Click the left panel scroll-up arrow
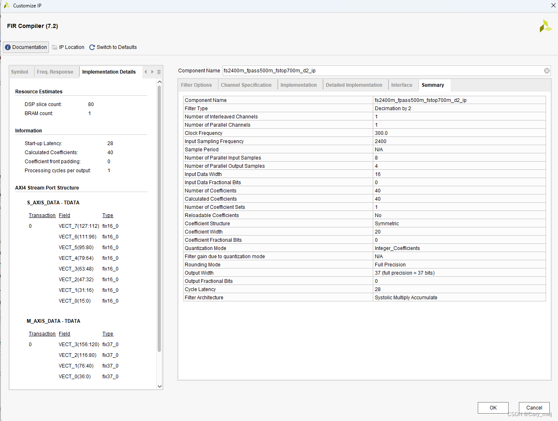The height and width of the screenshot is (421, 558). [x=160, y=82]
